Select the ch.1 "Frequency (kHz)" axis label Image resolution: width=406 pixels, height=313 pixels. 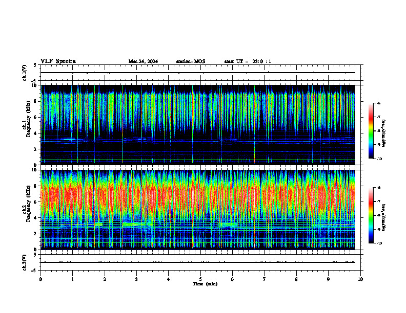(28, 119)
